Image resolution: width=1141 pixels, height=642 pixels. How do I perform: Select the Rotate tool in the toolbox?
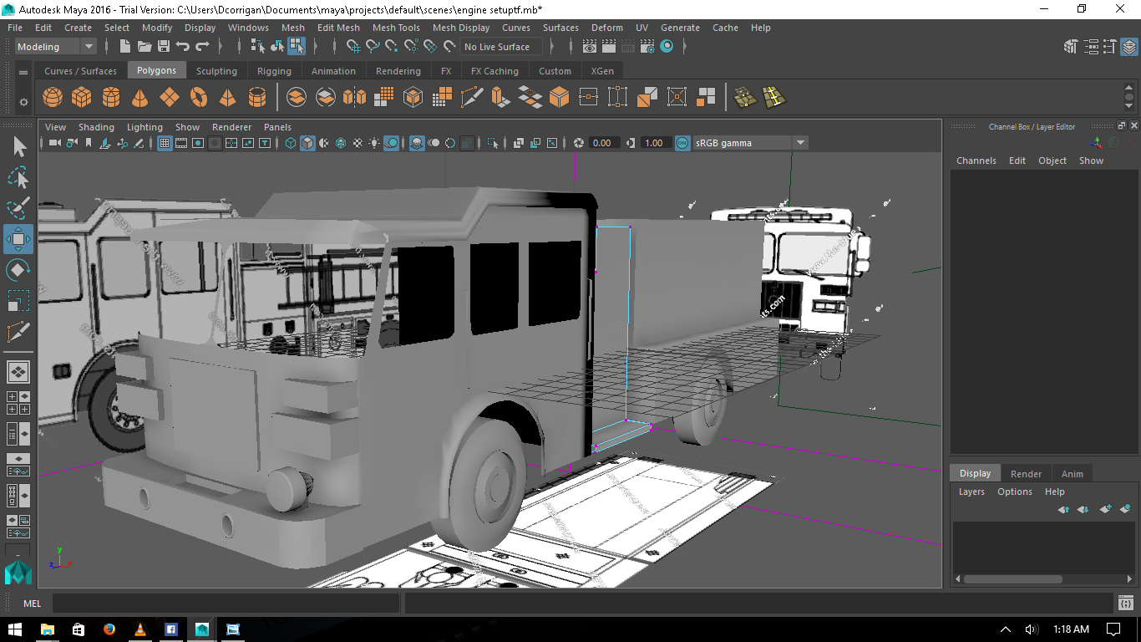pyautogui.click(x=18, y=270)
